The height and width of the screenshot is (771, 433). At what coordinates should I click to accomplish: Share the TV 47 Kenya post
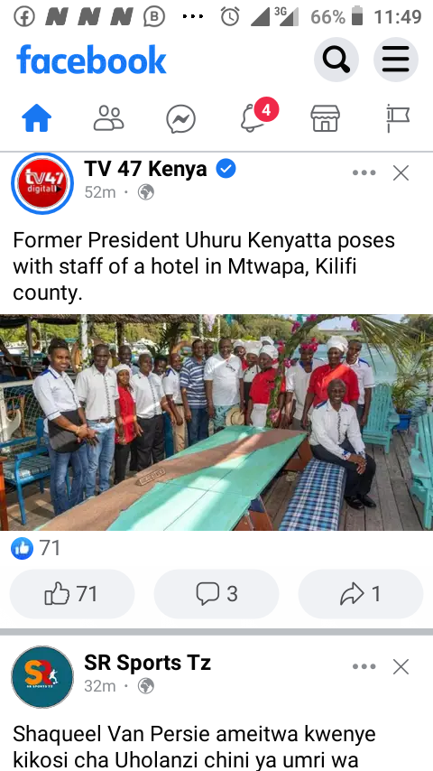click(x=360, y=593)
